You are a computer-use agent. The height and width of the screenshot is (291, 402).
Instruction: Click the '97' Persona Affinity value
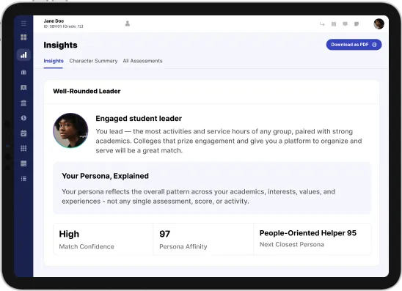(x=164, y=234)
